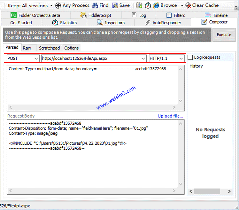Click the camera screenshot icon
Screen dimensions: 239x210
139,5
